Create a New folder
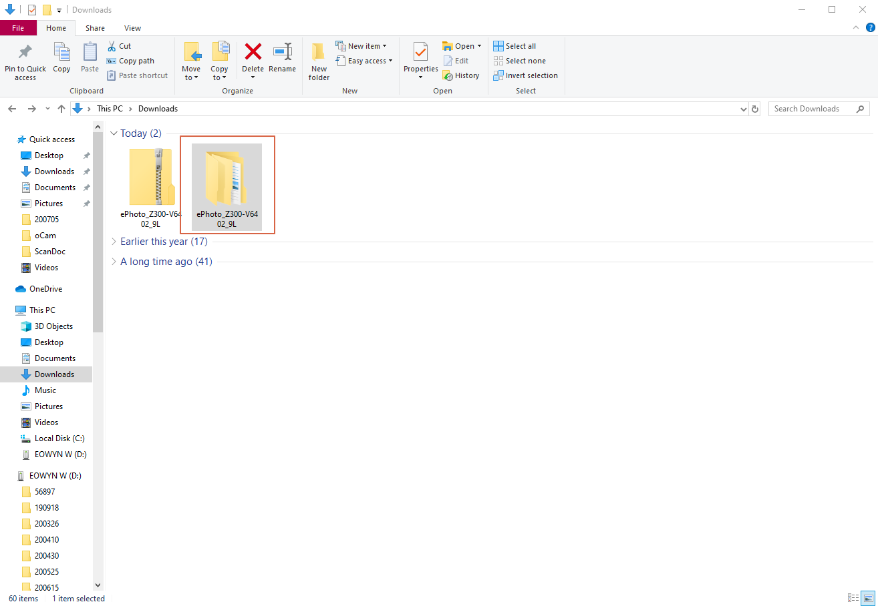Viewport: 878px width, 606px height. click(319, 60)
